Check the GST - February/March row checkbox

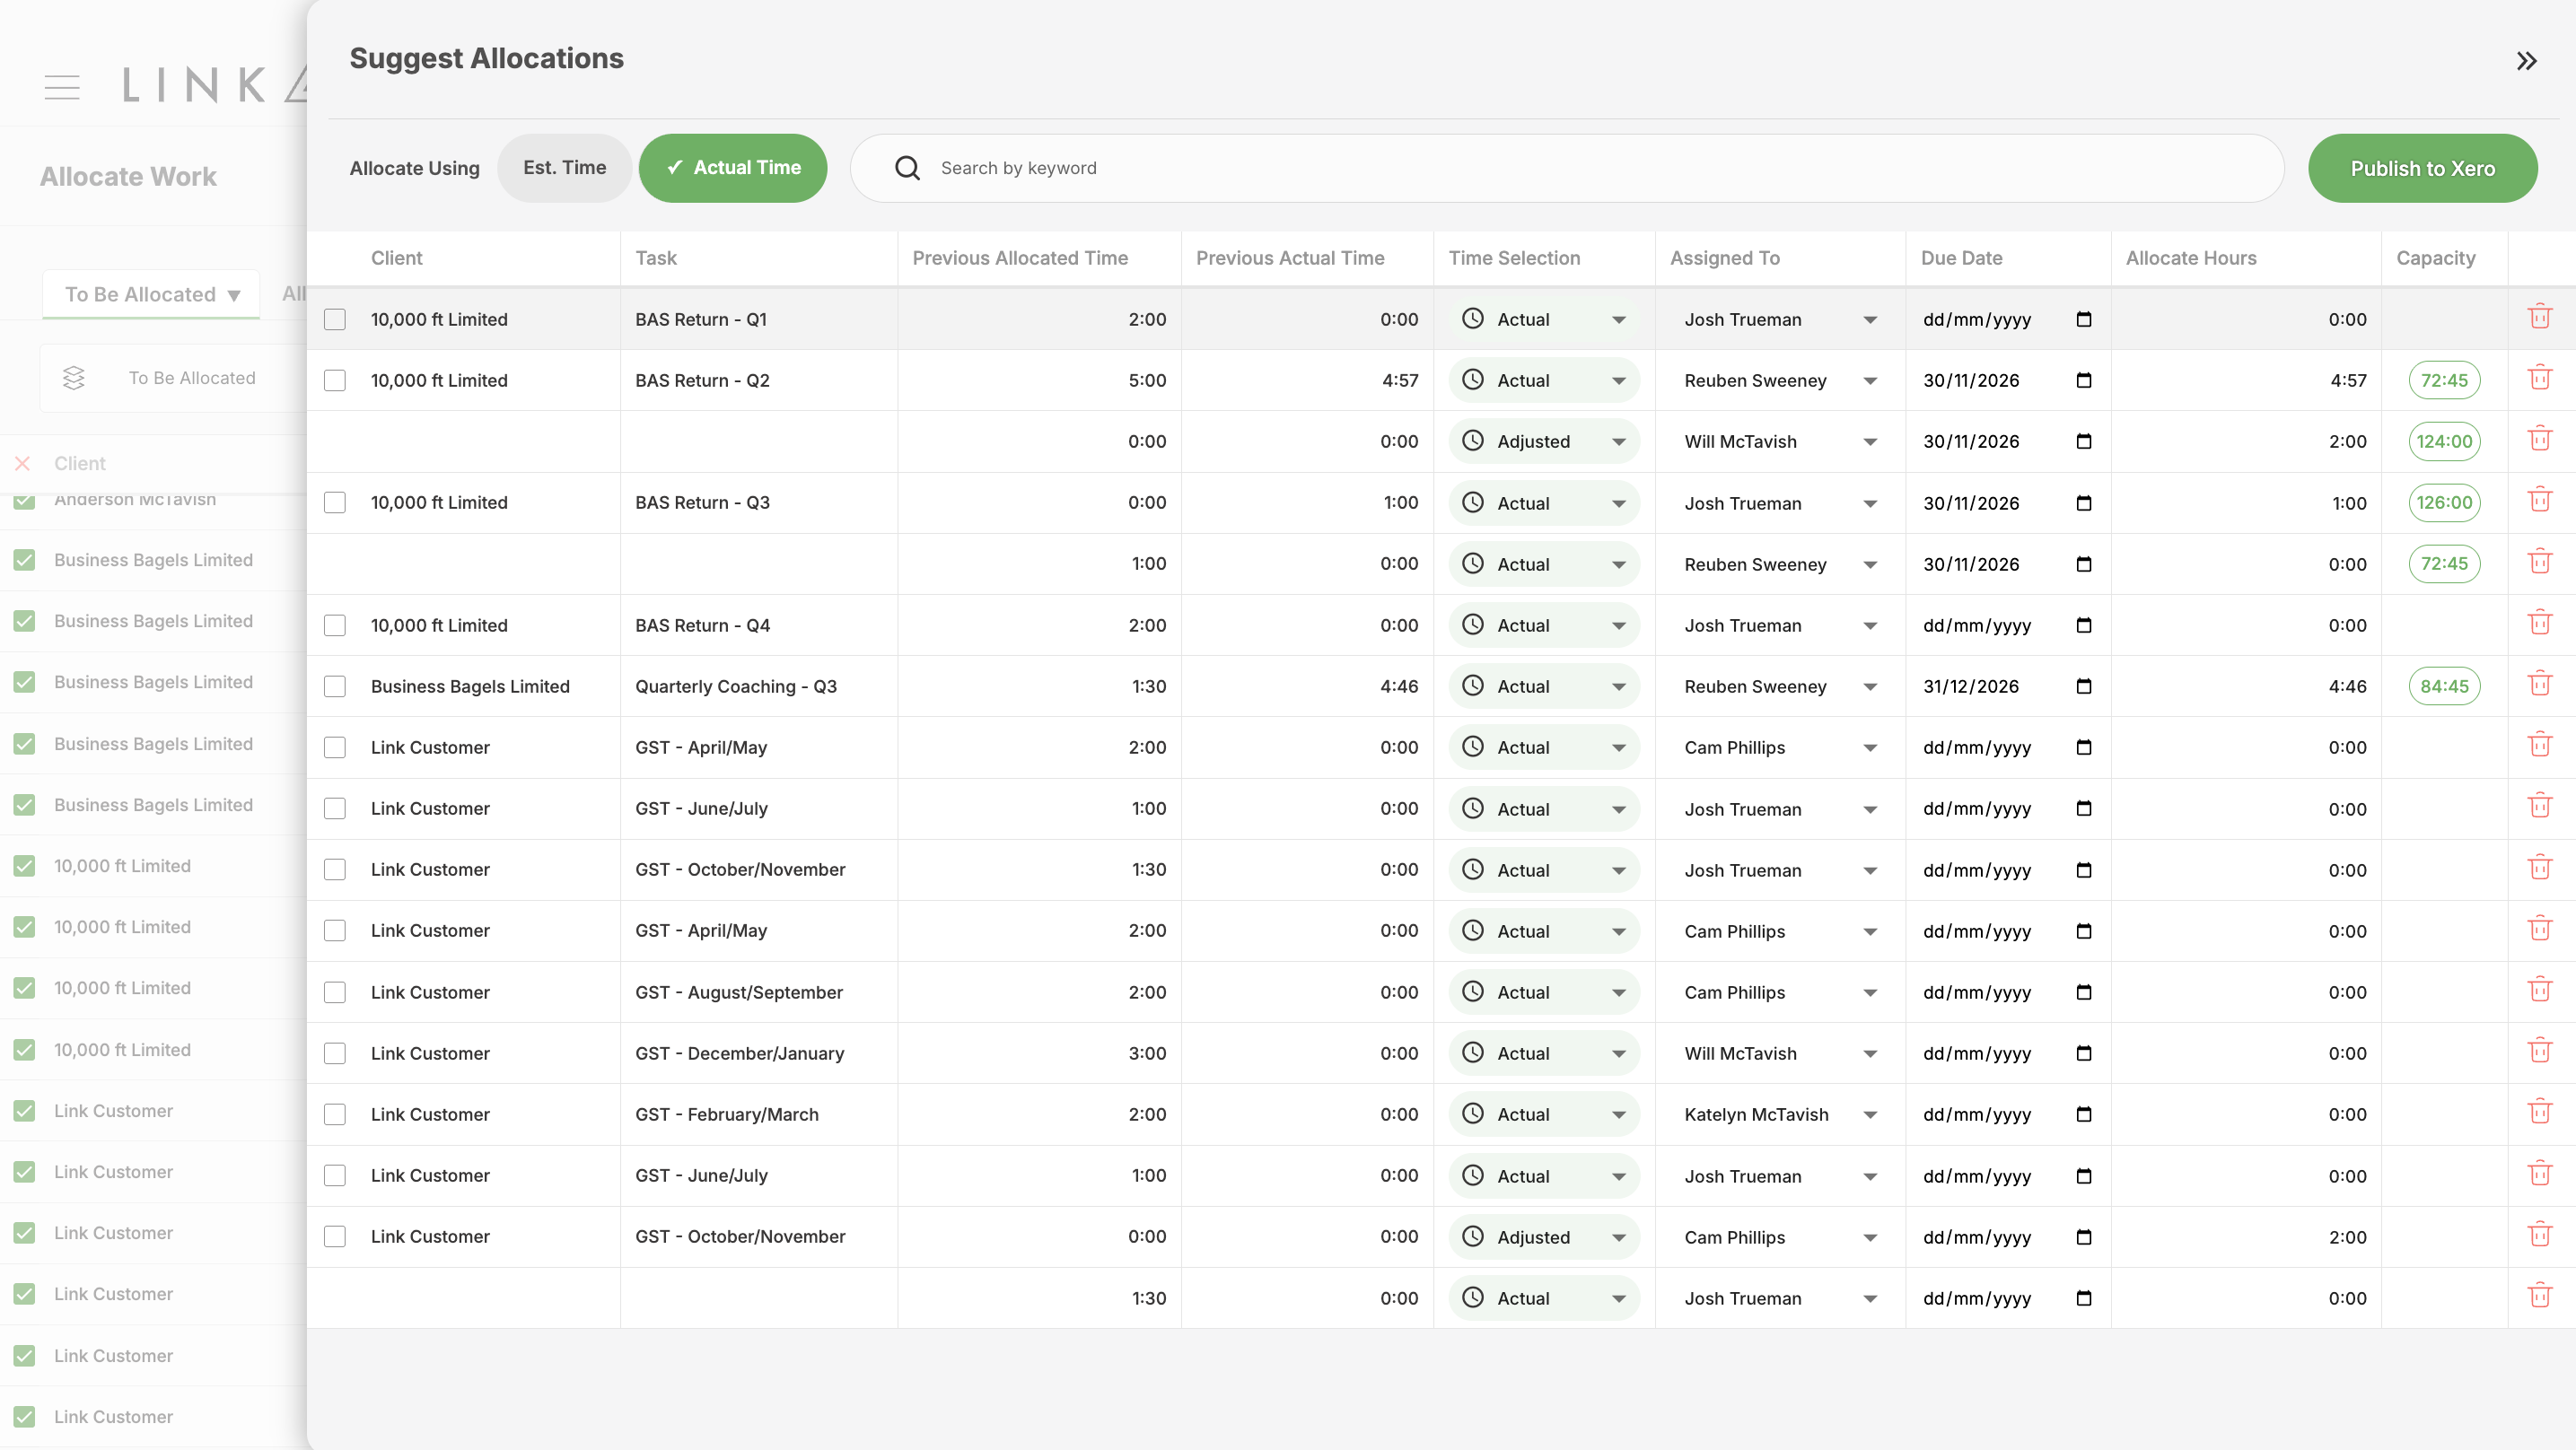pos(335,1114)
